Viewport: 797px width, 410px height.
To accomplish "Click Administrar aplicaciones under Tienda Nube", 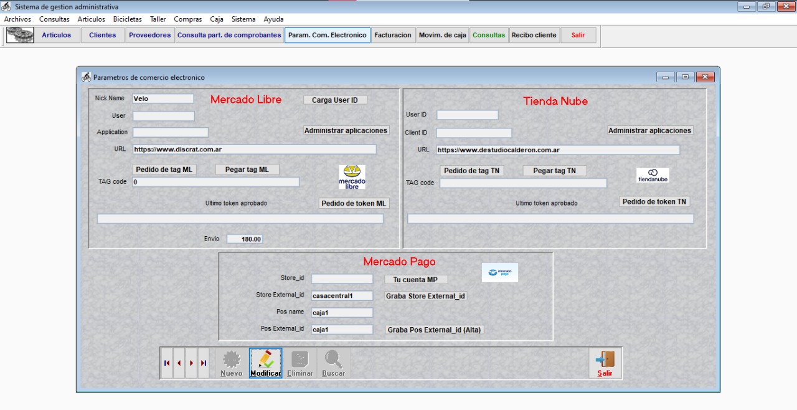I will point(650,130).
